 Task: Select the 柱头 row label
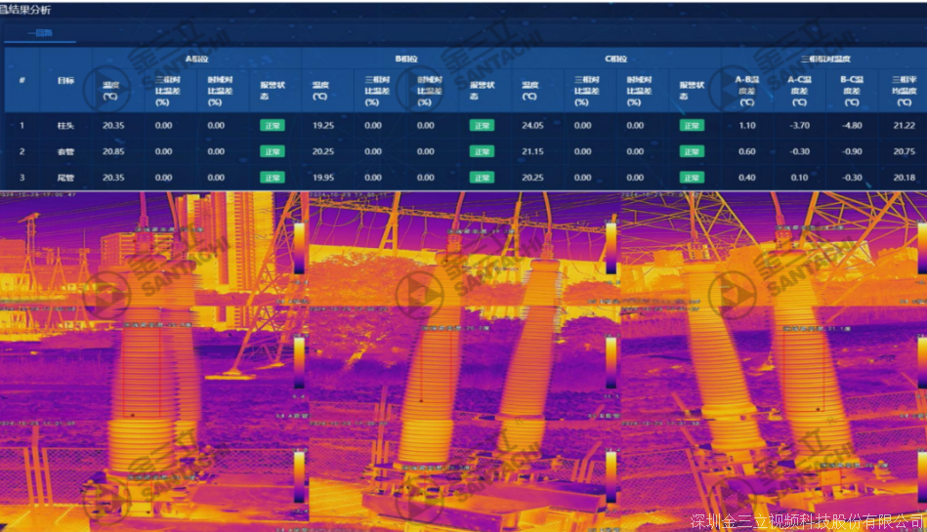coord(66,126)
